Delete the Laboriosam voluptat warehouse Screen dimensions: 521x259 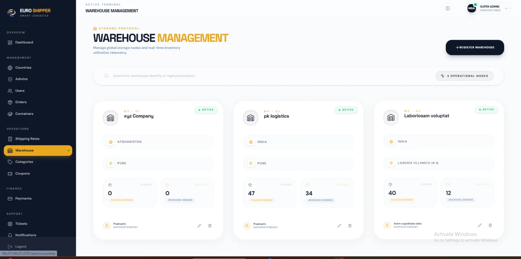point(490,225)
